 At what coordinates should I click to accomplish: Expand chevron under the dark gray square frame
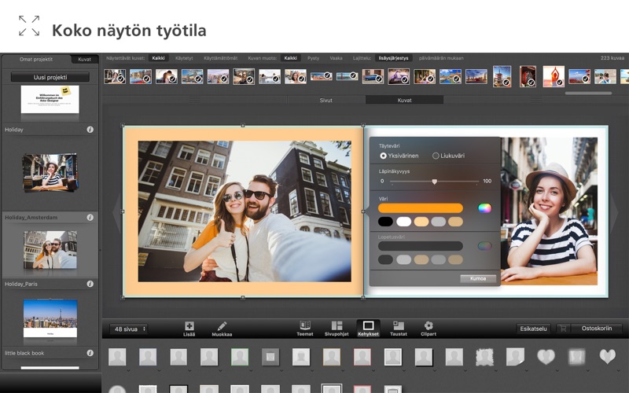pos(281,370)
